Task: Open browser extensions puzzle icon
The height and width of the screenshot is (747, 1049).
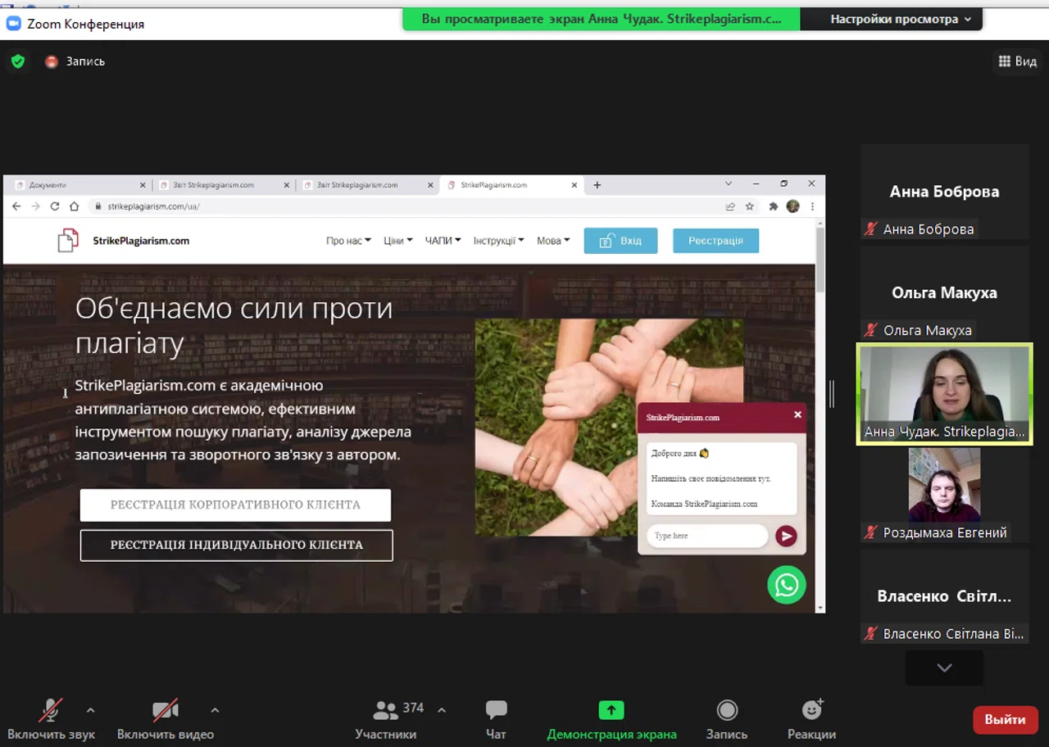Action: click(773, 206)
